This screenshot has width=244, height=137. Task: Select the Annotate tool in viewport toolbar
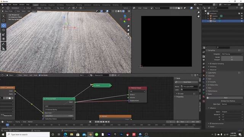tap(3, 44)
